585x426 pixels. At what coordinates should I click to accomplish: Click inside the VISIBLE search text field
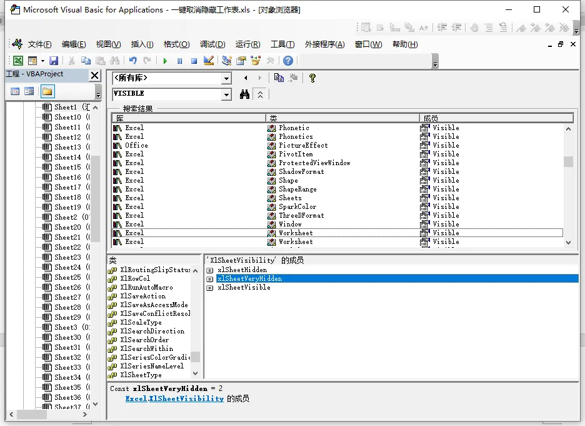(167, 94)
